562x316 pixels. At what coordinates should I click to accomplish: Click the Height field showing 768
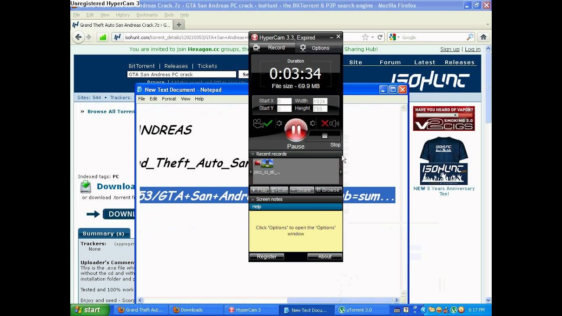pyautogui.click(x=320, y=108)
